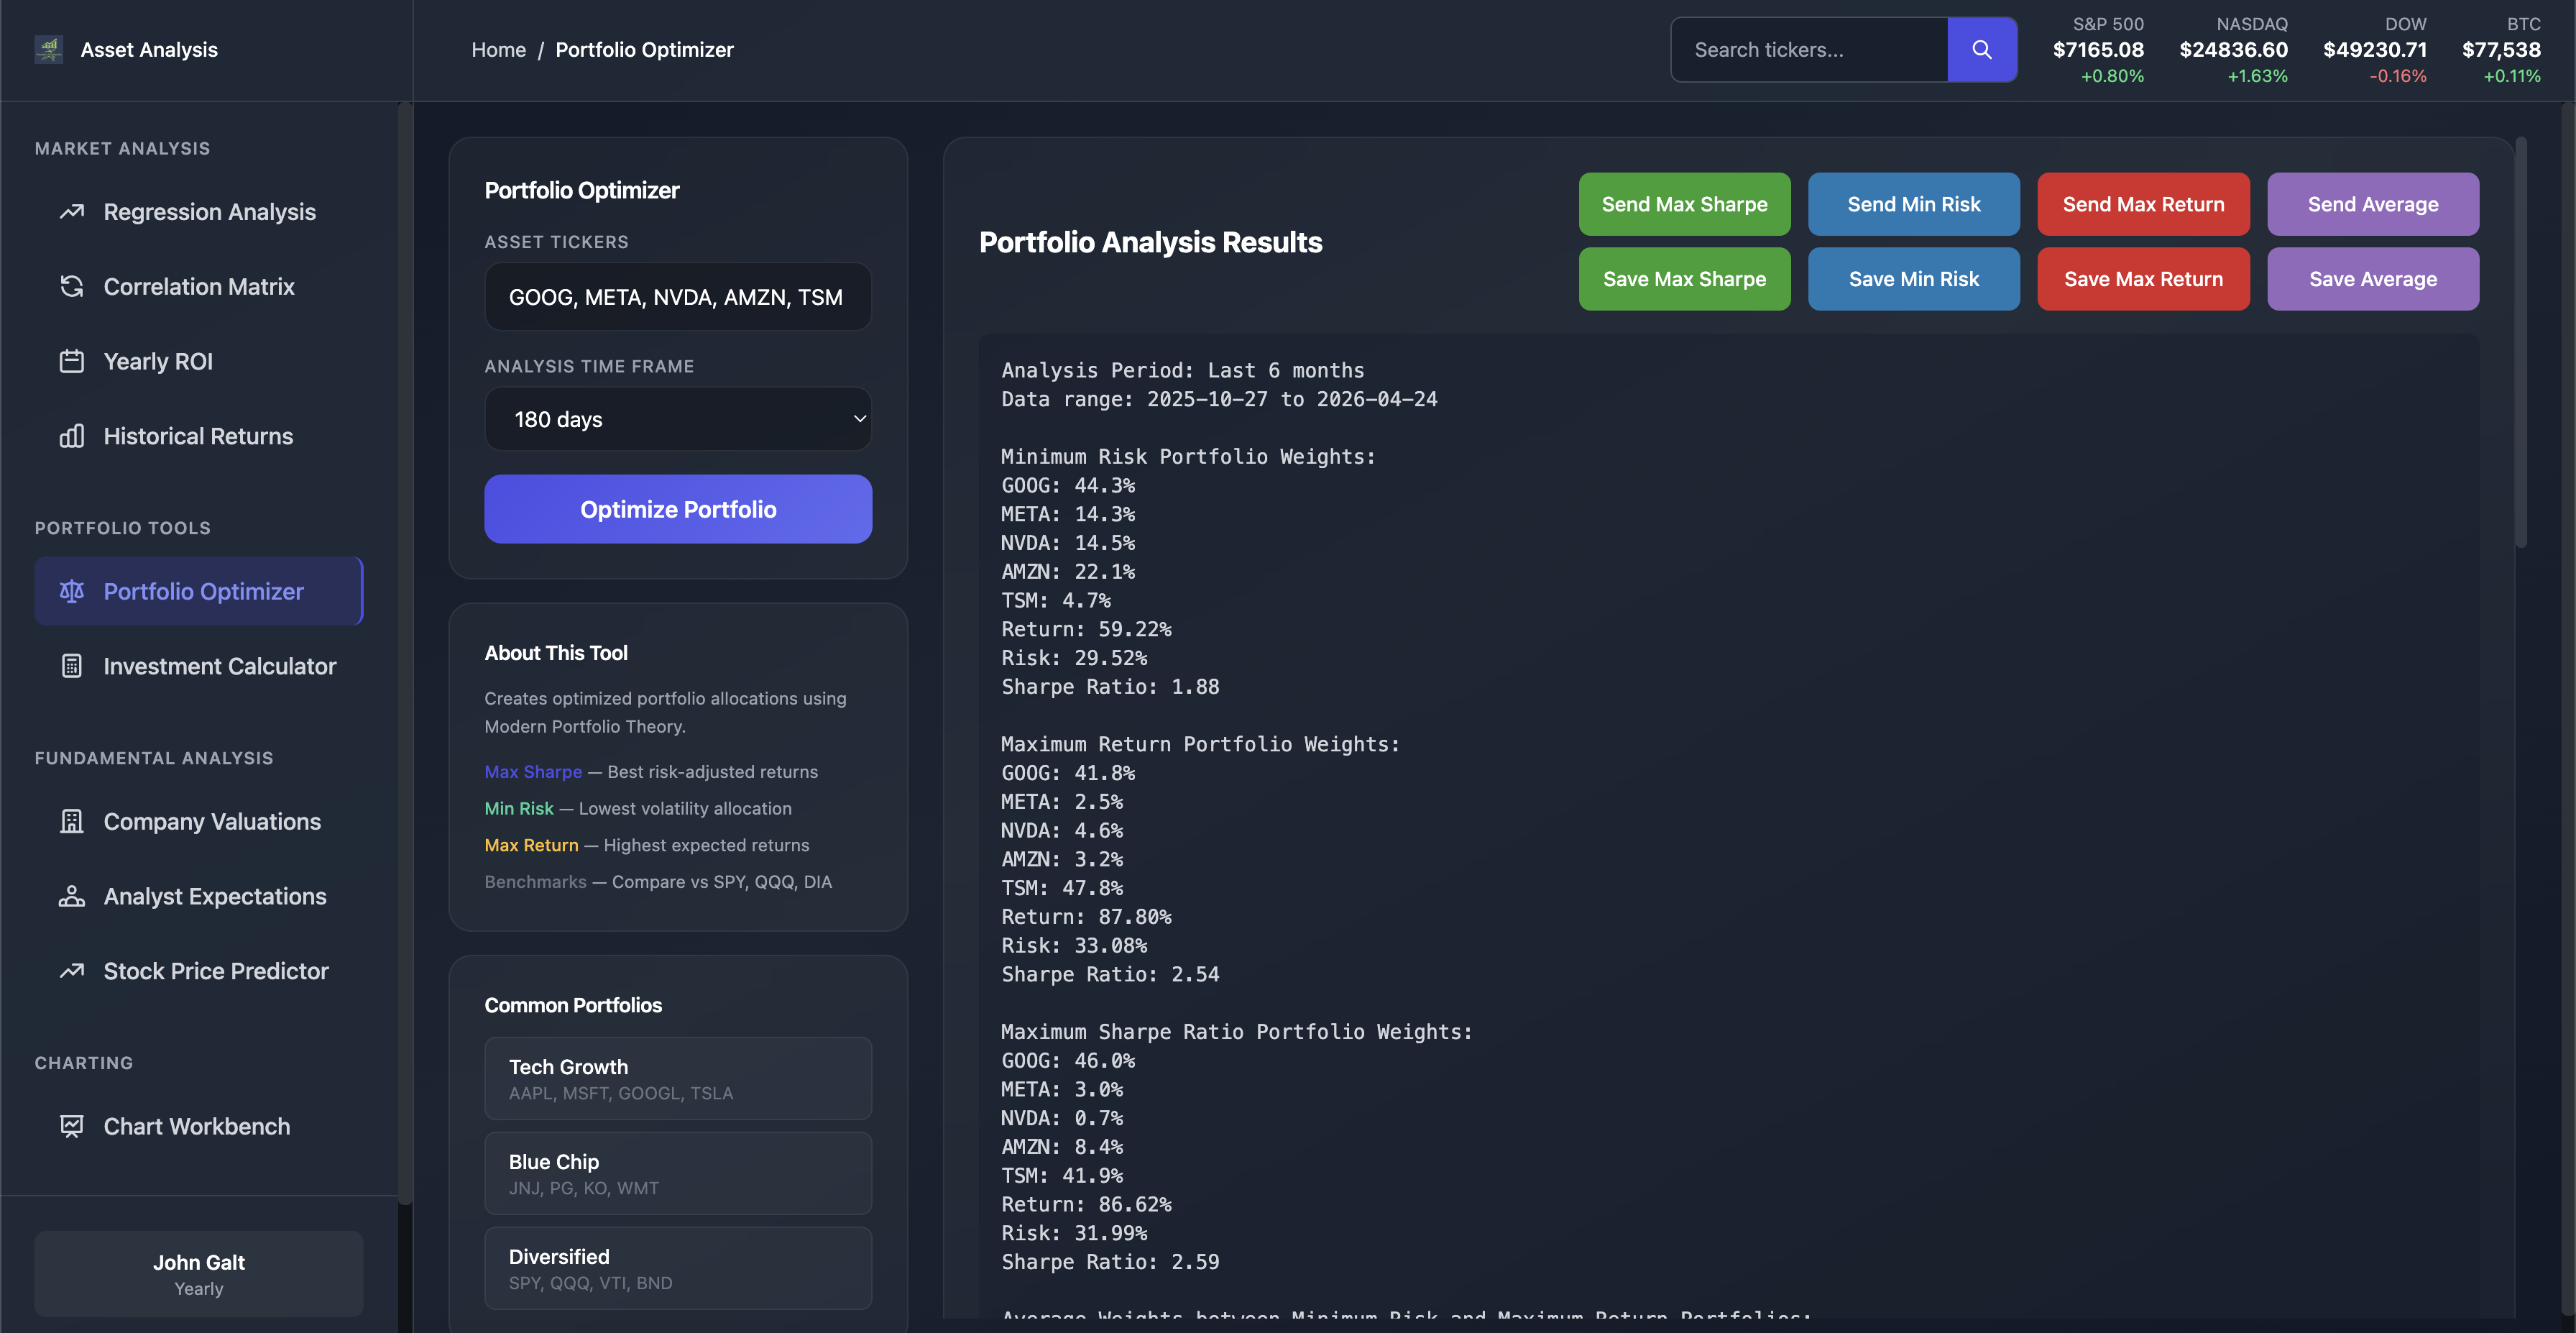The width and height of the screenshot is (2576, 1333).
Task: Click Save Min Risk button
Action: point(1913,279)
